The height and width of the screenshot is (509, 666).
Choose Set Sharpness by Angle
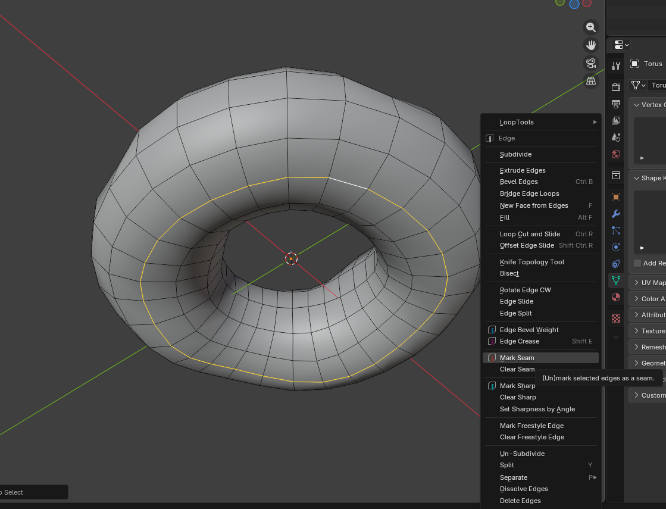click(x=540, y=409)
